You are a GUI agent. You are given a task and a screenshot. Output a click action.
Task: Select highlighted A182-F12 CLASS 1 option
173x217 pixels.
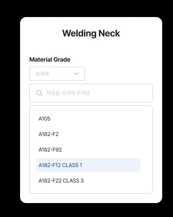coord(88,165)
